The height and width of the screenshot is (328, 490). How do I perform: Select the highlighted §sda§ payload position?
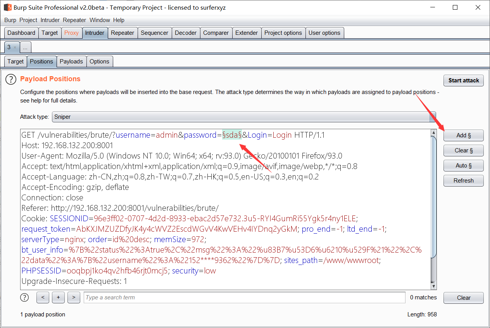232,135
